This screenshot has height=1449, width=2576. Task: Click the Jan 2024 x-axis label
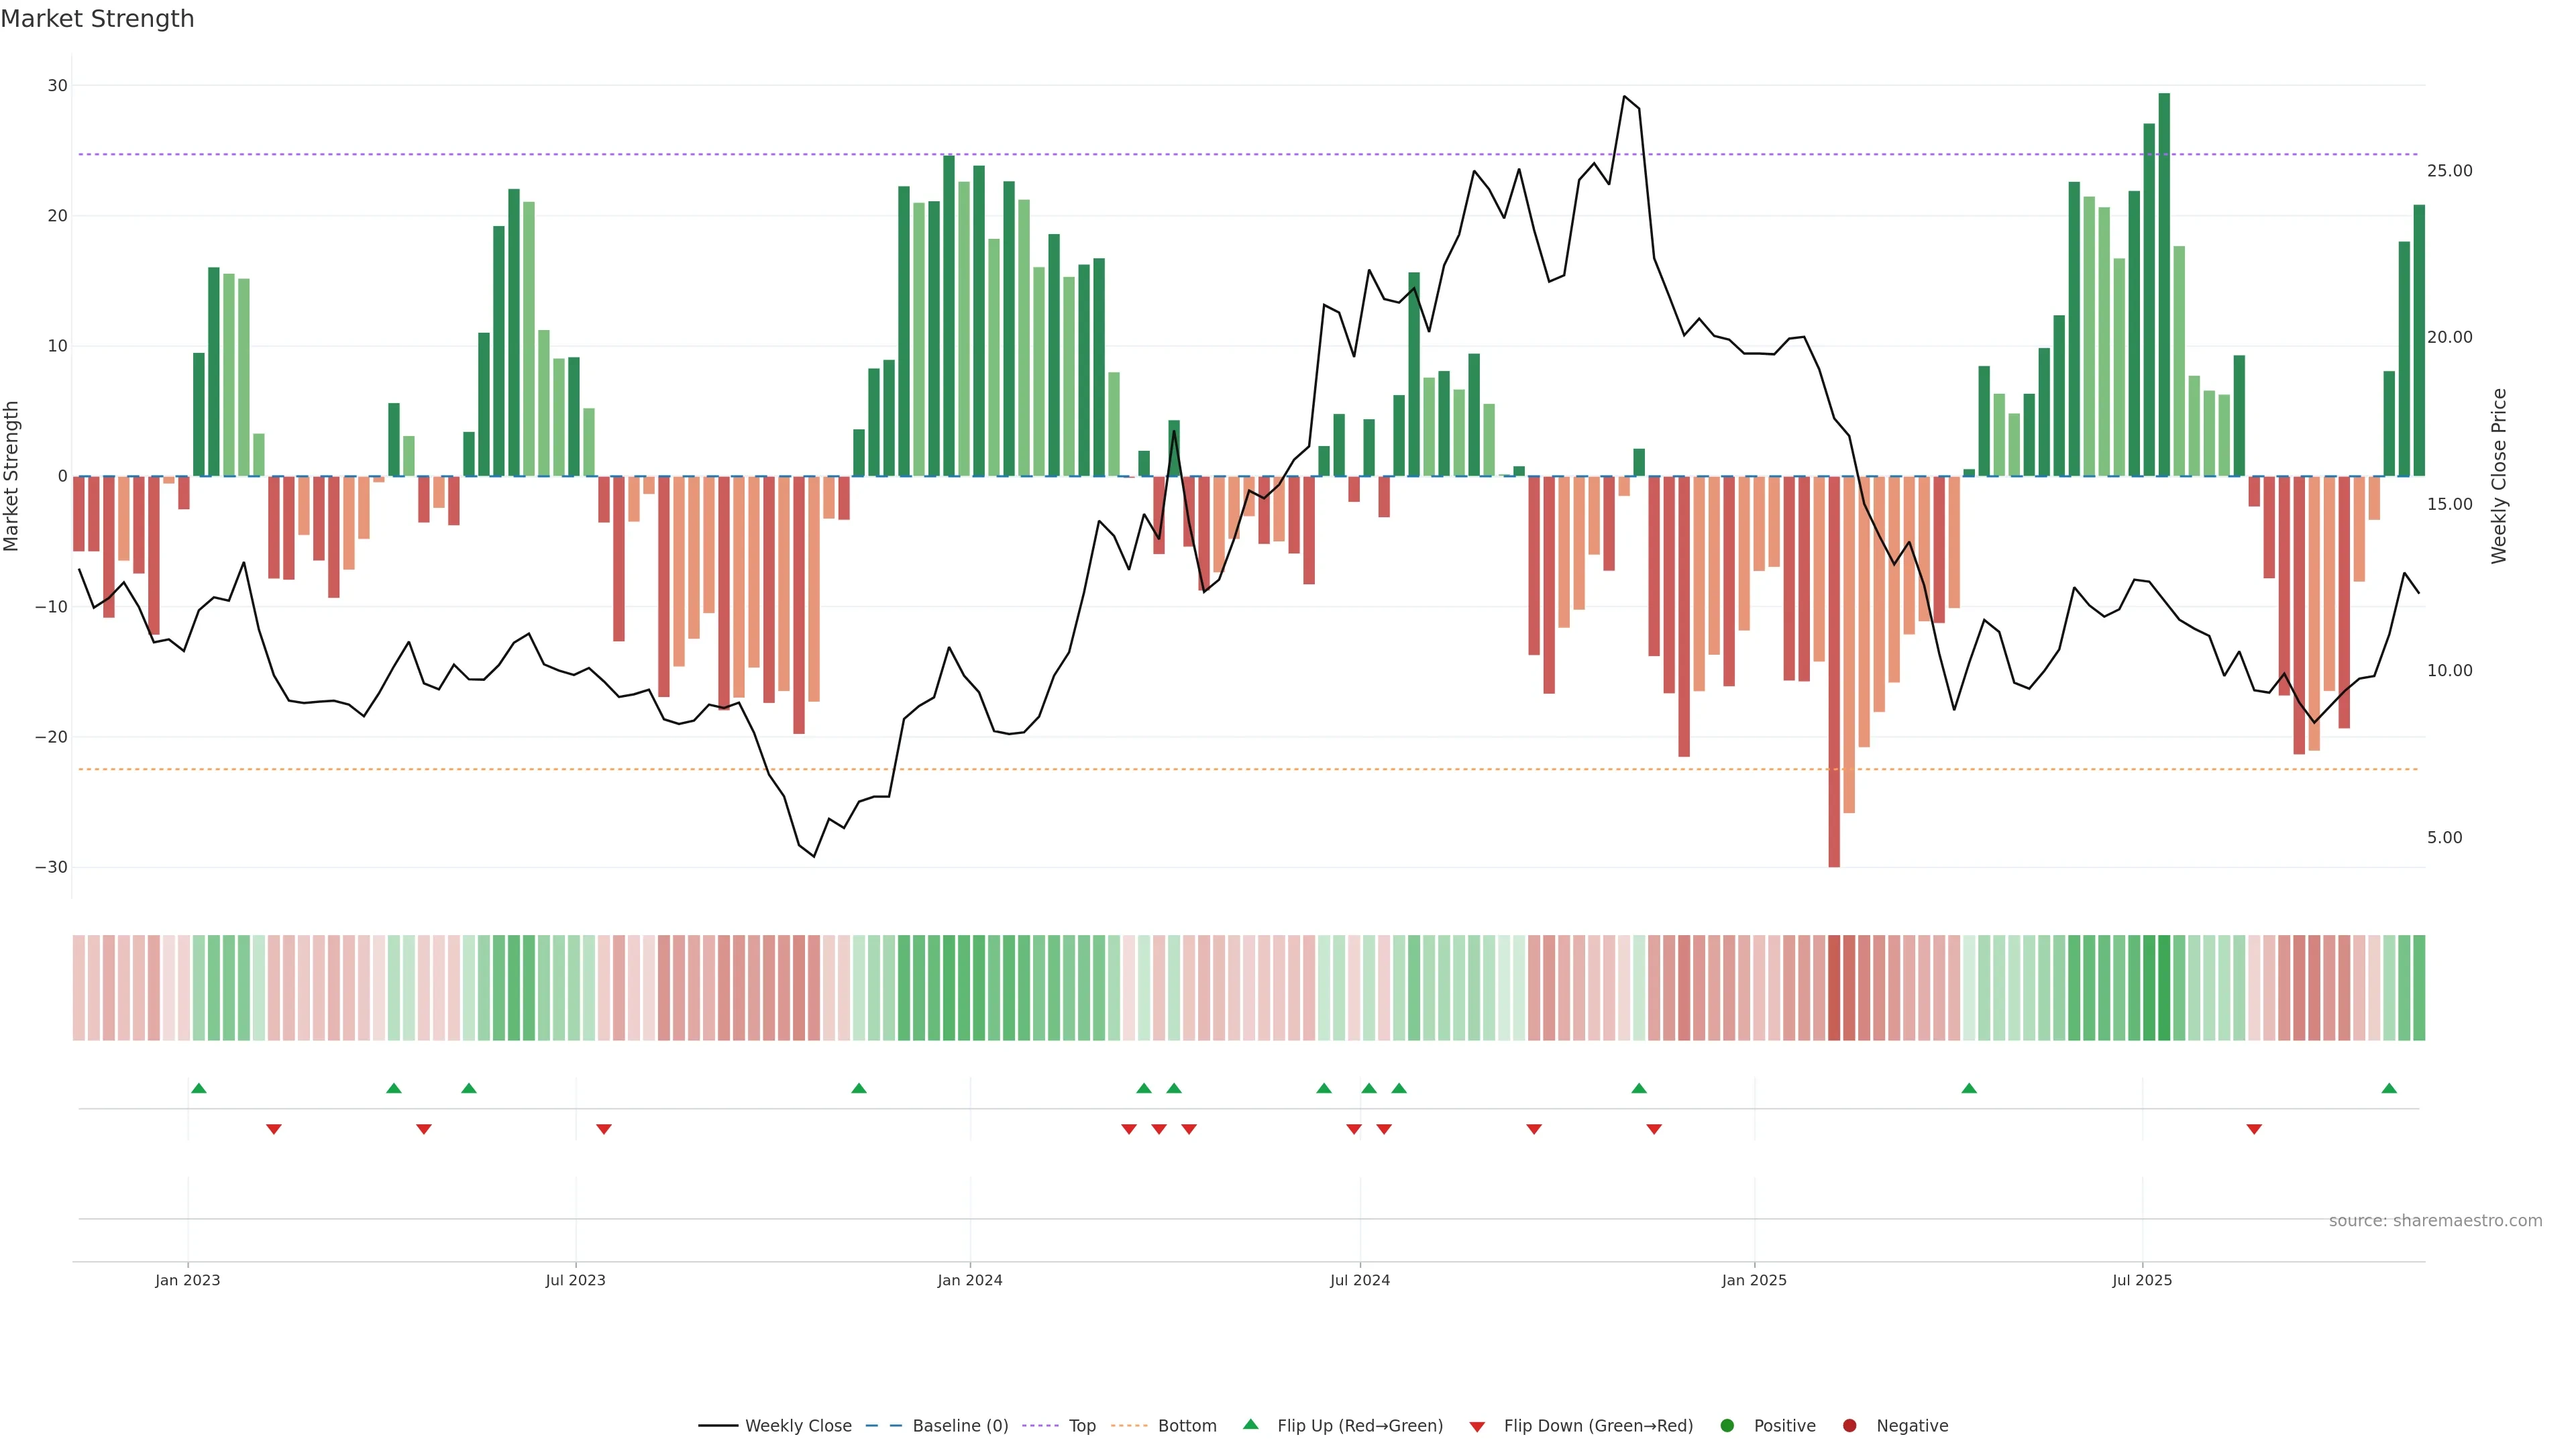tap(969, 1280)
